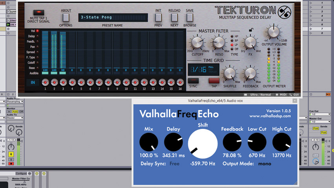Click the SAVE / BROWSE button

(x=189, y=18)
